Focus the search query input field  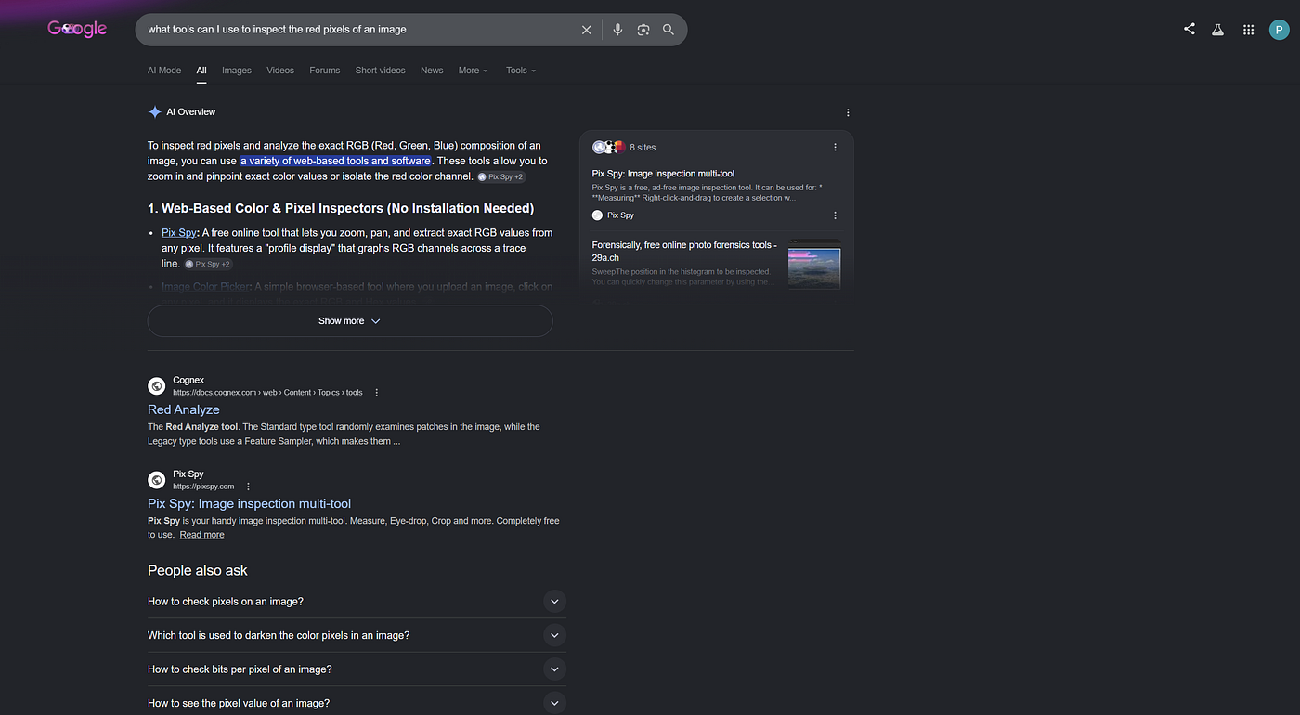[362, 30]
